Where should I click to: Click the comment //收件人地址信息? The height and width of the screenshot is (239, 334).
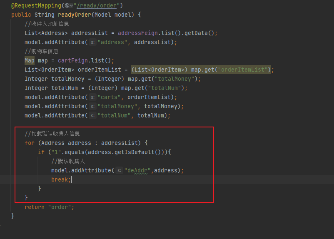click(x=47, y=24)
